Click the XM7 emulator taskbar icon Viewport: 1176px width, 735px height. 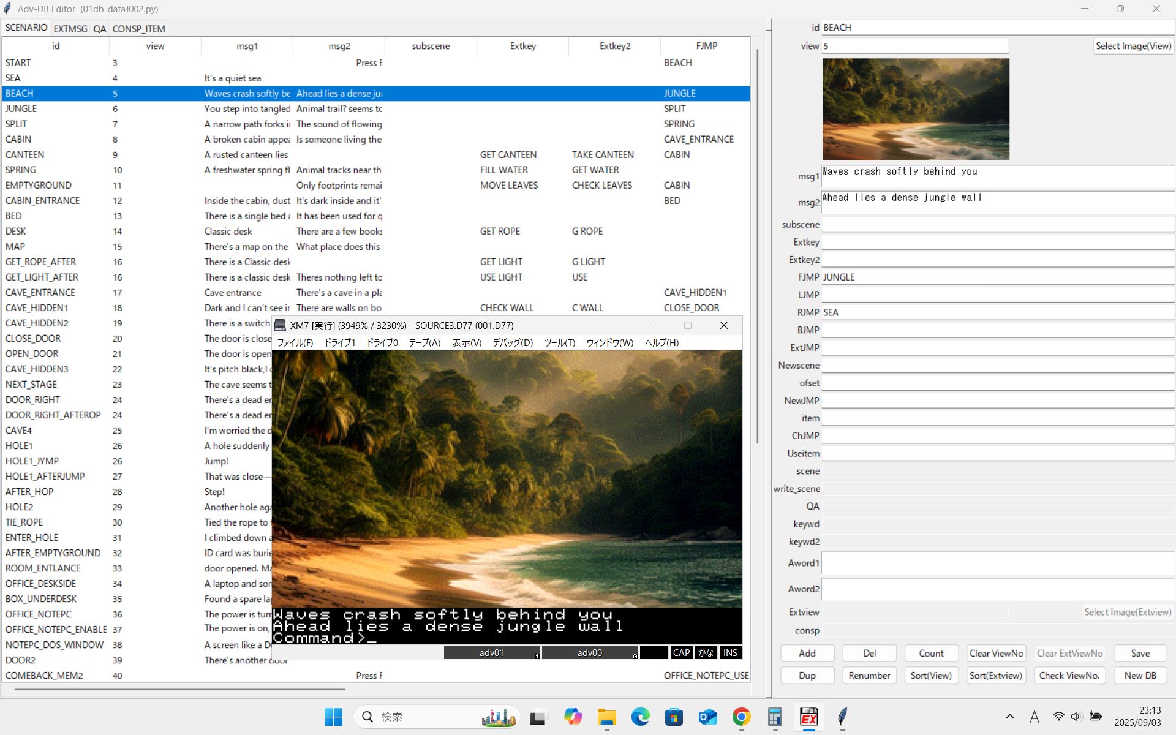click(x=809, y=717)
